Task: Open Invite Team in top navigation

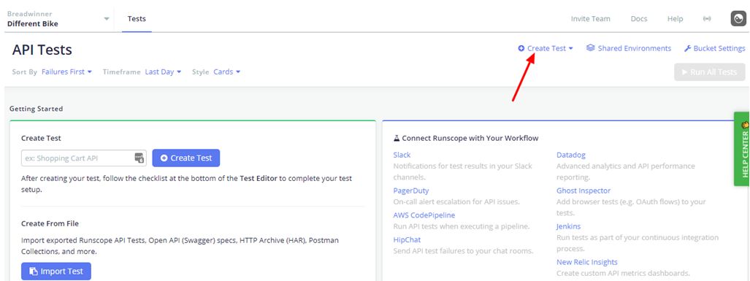Action: click(x=591, y=19)
